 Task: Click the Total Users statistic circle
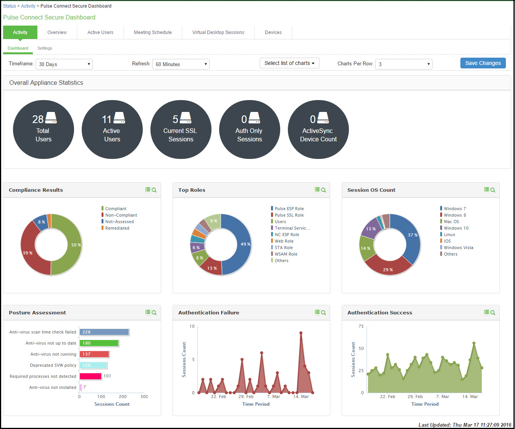coord(44,130)
